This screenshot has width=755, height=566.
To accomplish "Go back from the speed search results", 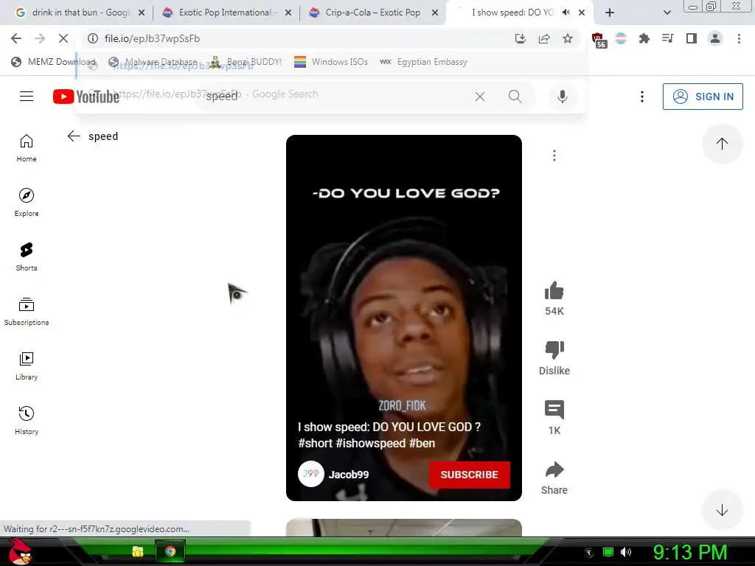I will [74, 136].
